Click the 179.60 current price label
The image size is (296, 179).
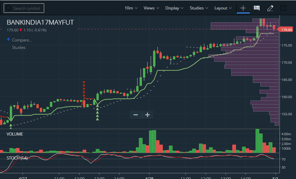[x=286, y=30]
